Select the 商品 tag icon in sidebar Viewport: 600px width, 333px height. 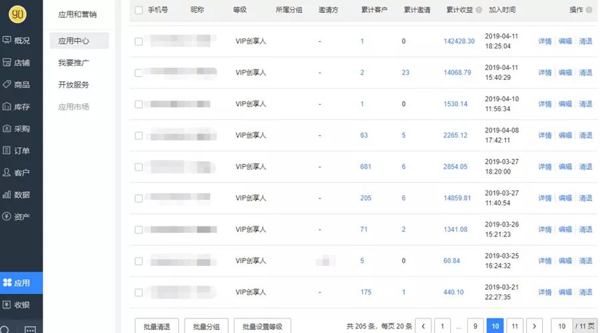tap(7, 85)
